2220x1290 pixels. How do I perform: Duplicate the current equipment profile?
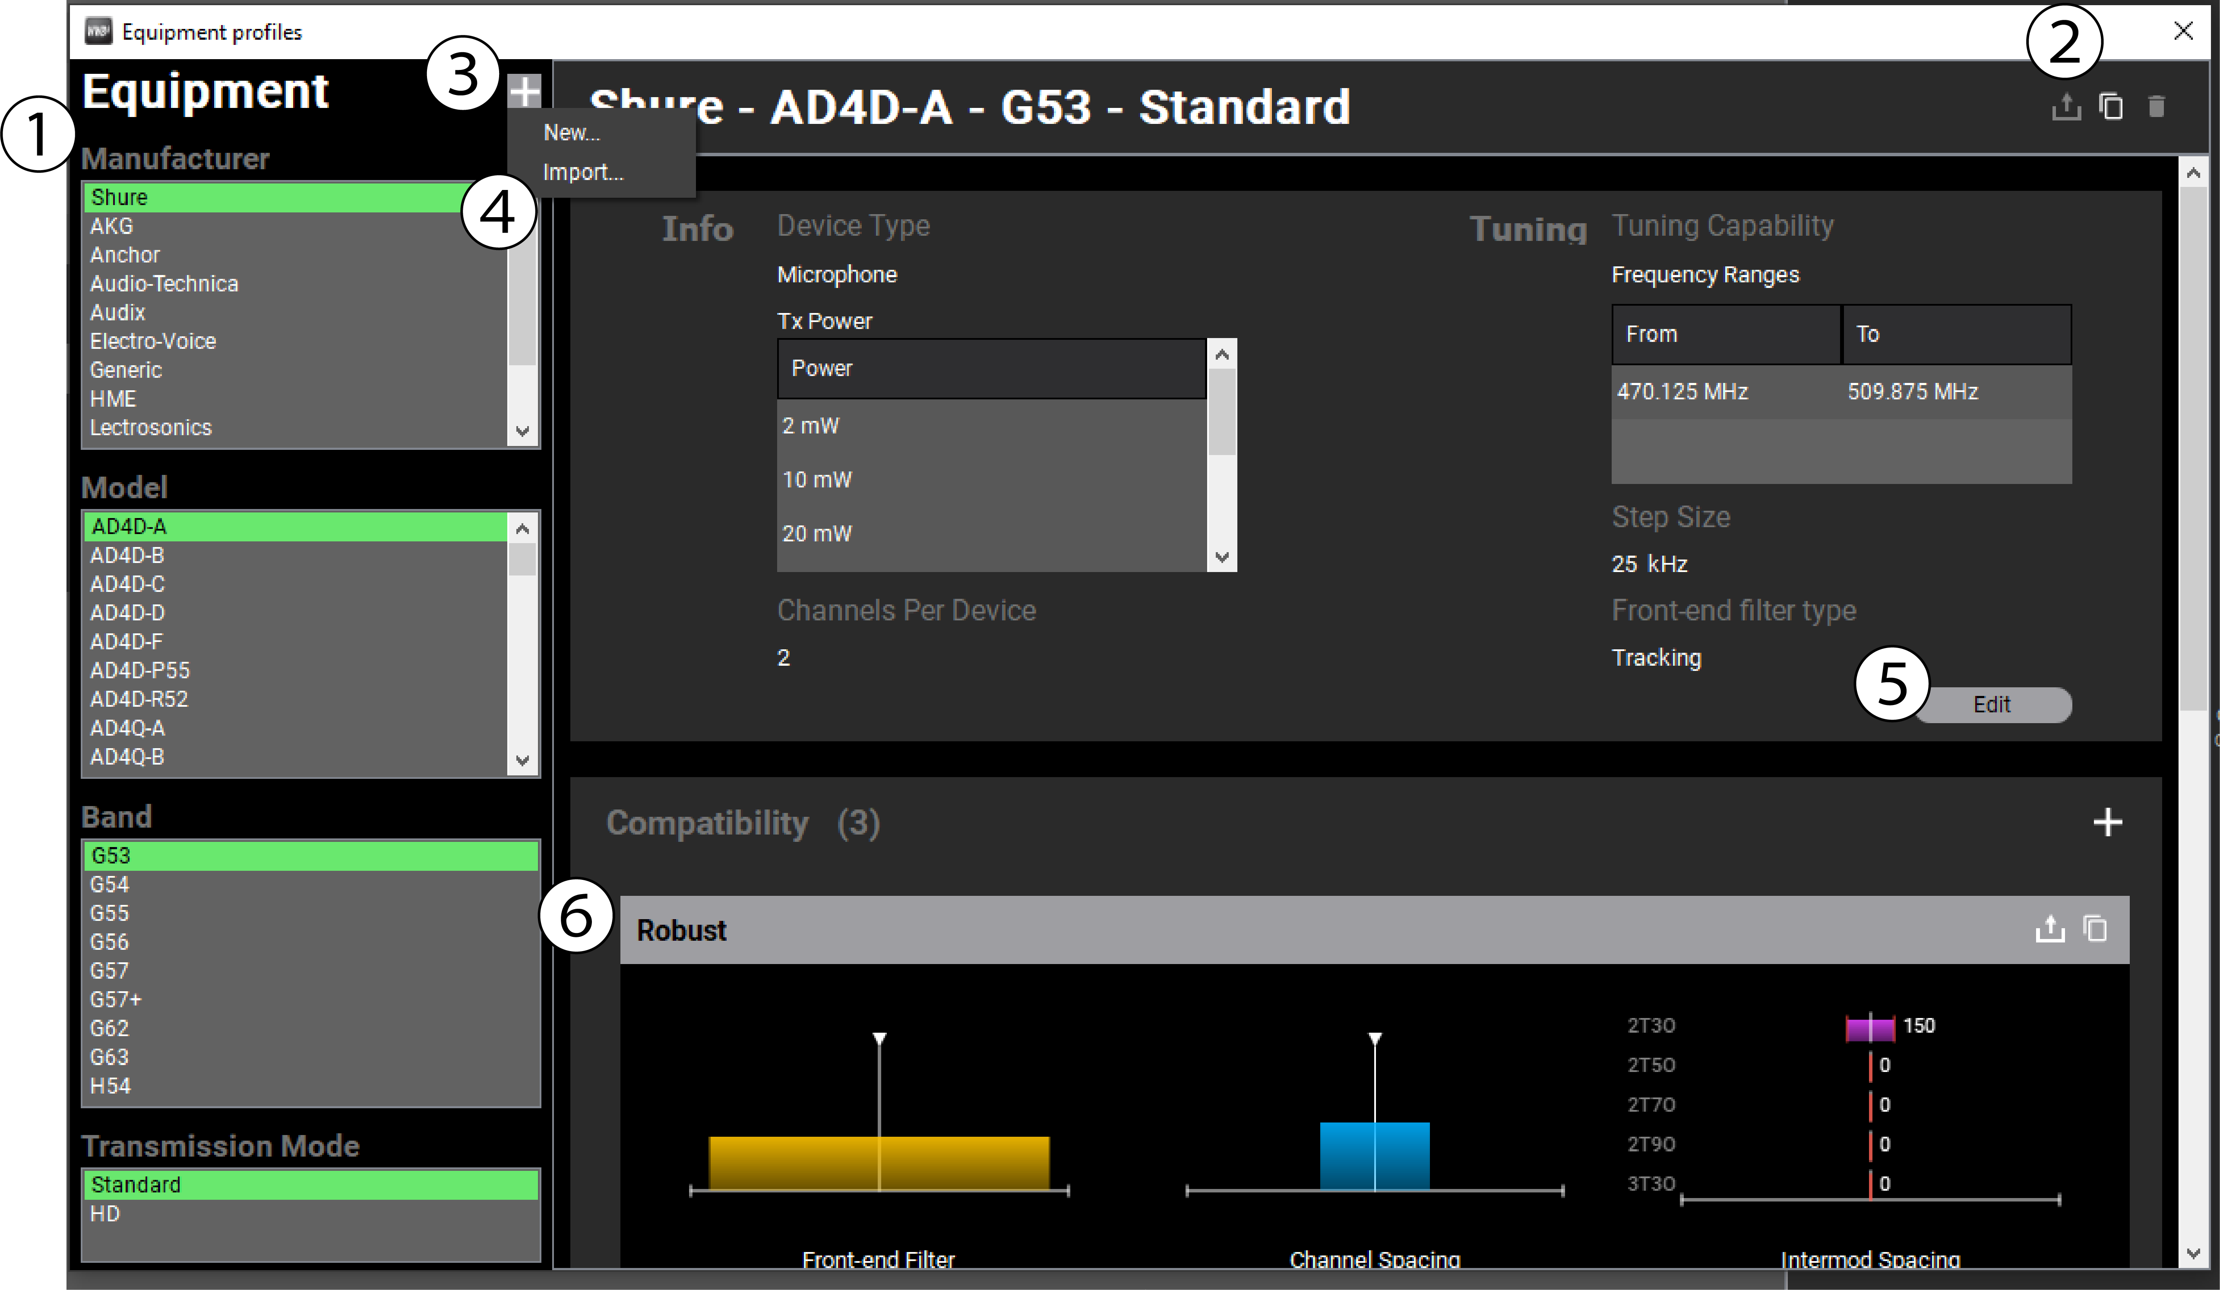pyautogui.click(x=2111, y=107)
